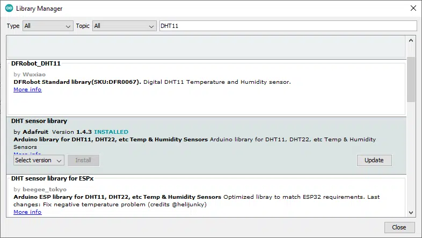The width and height of the screenshot is (422, 238).
Task: Close the Library Manager window with X
Action: [x=413, y=8]
